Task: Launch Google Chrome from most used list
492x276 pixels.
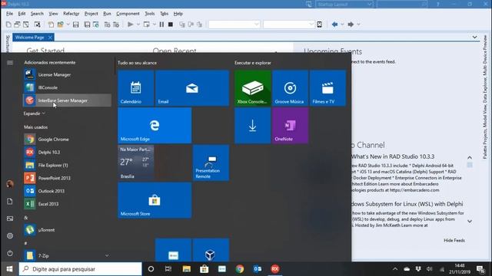Action: (67, 140)
